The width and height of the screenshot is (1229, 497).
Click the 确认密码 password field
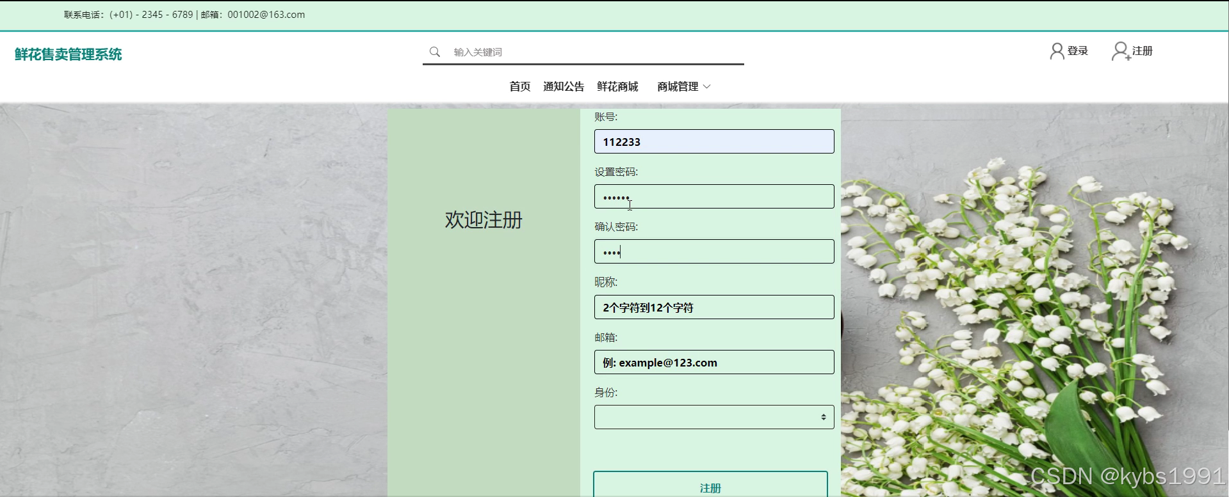[714, 251]
